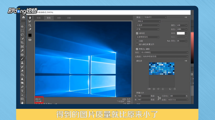Screen dimensions: 215x120
Task: Select the Eraser tool
Action: (22, 71)
